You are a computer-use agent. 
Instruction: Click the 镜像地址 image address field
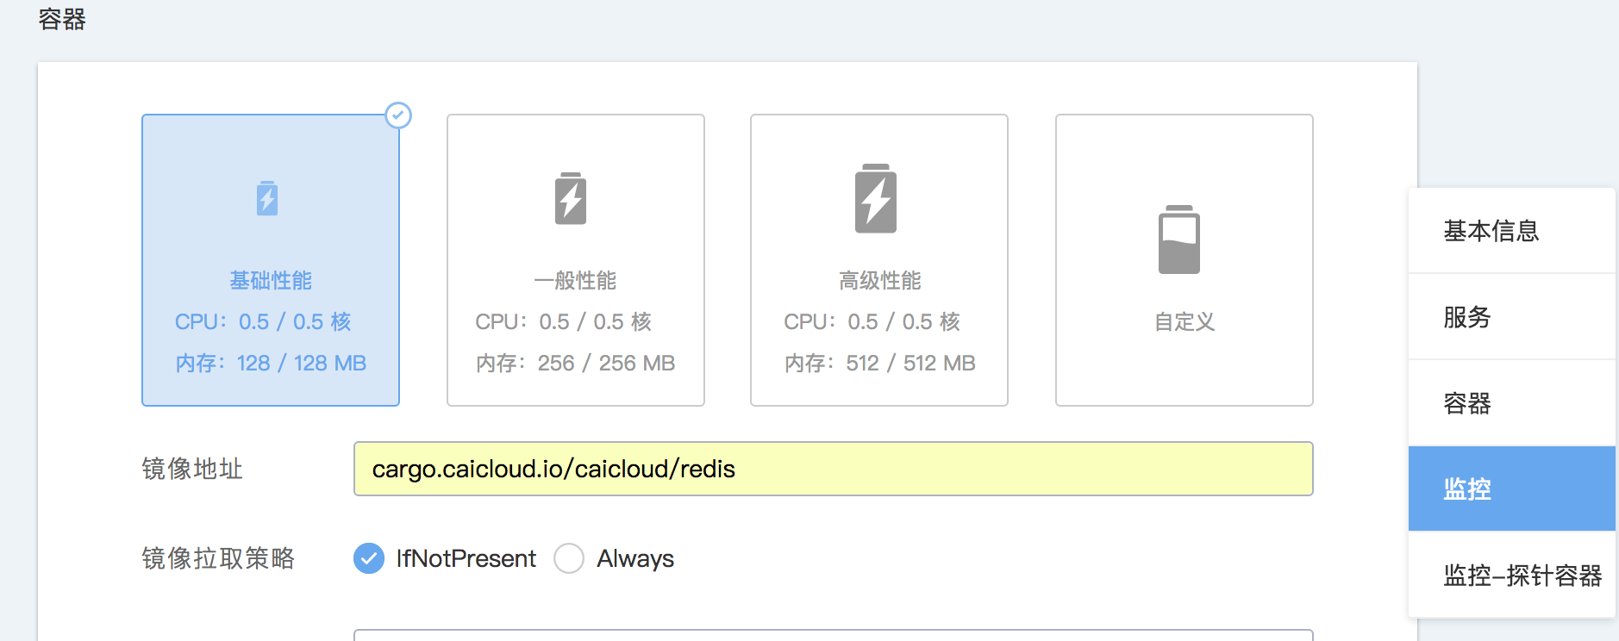coord(833,469)
